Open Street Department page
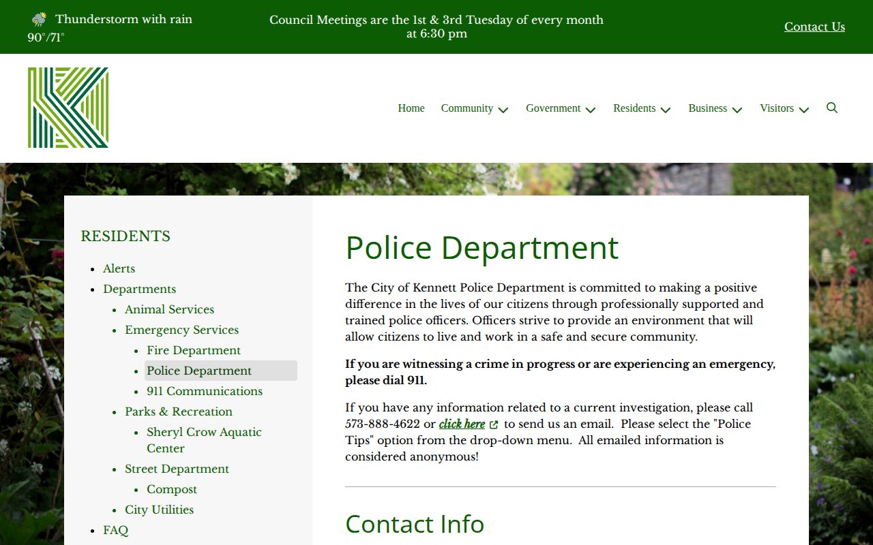The width and height of the screenshot is (873, 545). [x=177, y=469]
